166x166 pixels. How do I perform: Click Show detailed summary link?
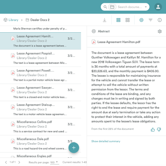pyautogui.click(x=106, y=141)
